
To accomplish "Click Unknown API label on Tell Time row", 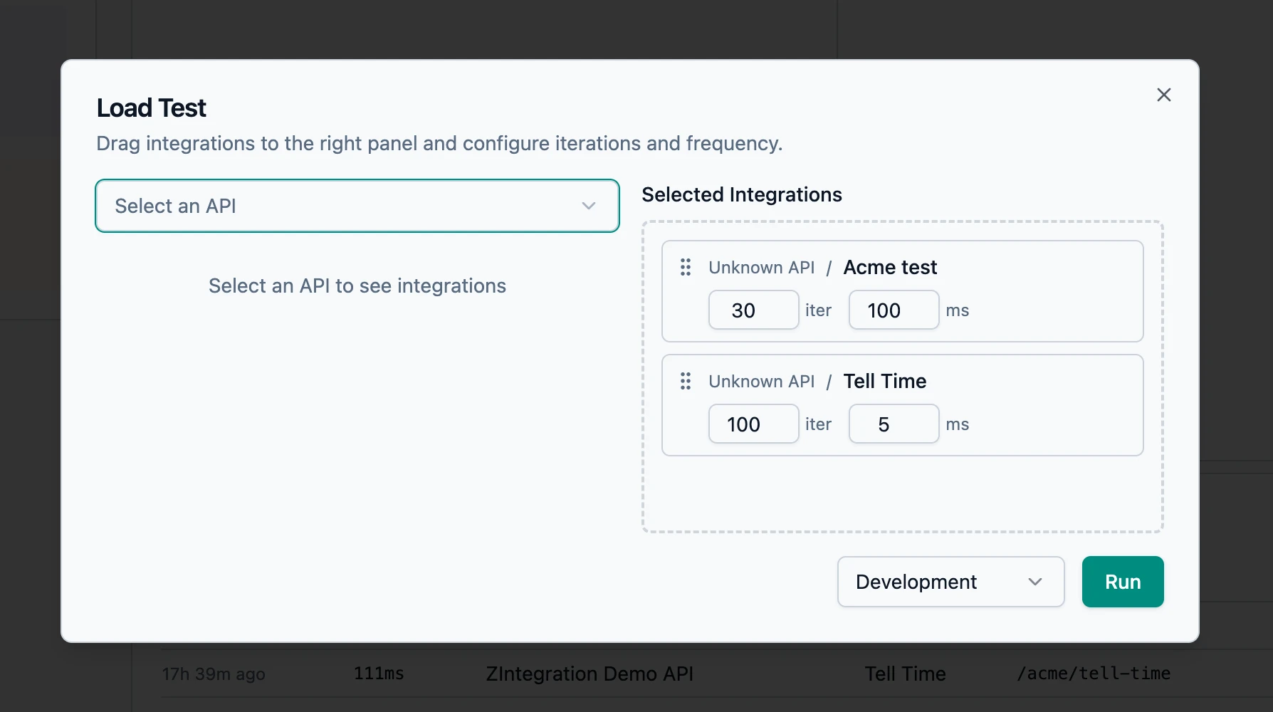I will coord(761,381).
